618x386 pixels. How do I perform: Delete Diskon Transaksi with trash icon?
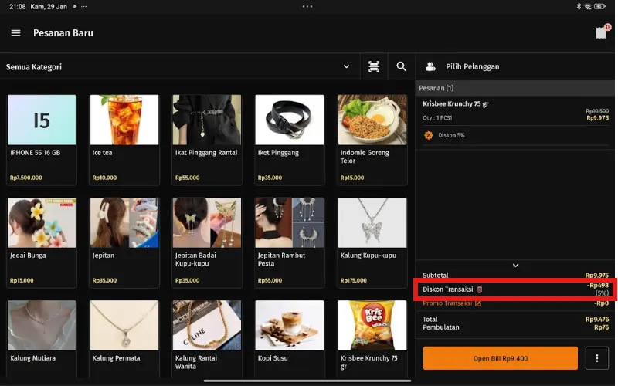[x=480, y=289]
